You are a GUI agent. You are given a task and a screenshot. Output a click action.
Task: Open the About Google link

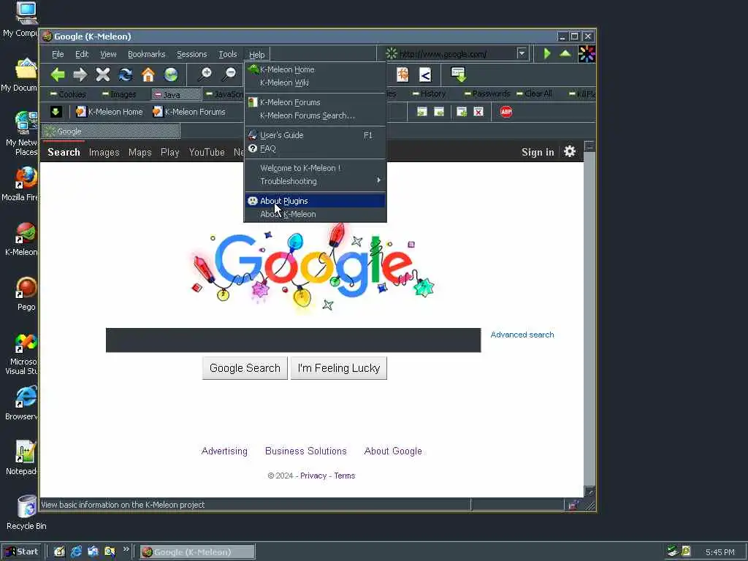click(393, 451)
